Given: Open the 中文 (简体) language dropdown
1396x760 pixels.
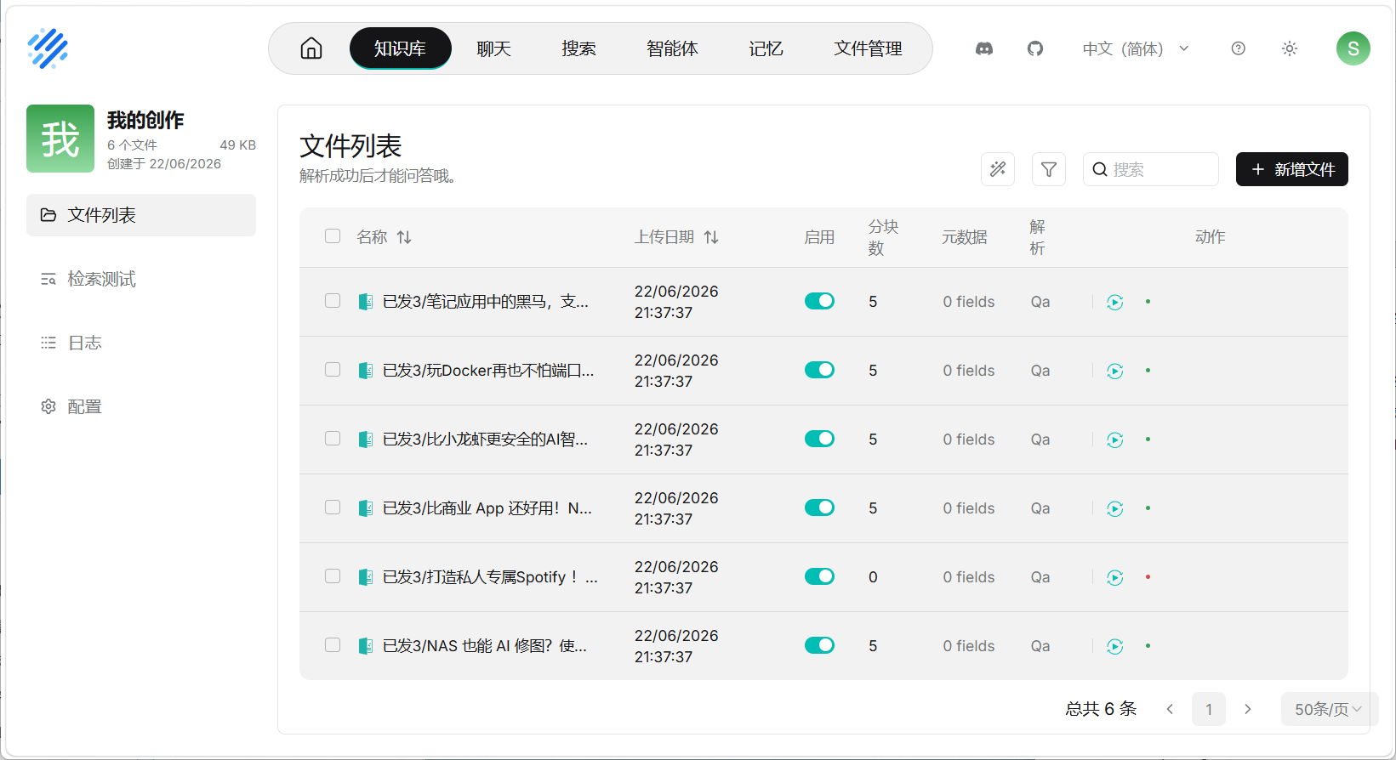Looking at the screenshot, I should (1136, 48).
